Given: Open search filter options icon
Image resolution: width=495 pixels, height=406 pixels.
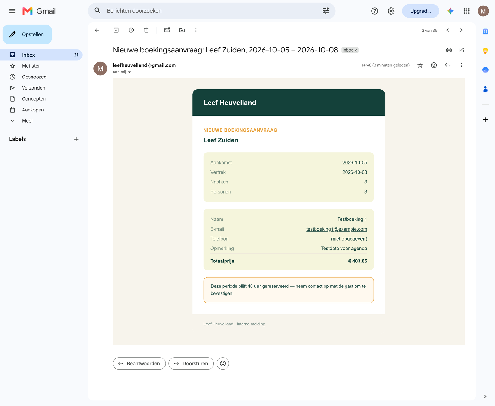Looking at the screenshot, I should click(326, 11).
